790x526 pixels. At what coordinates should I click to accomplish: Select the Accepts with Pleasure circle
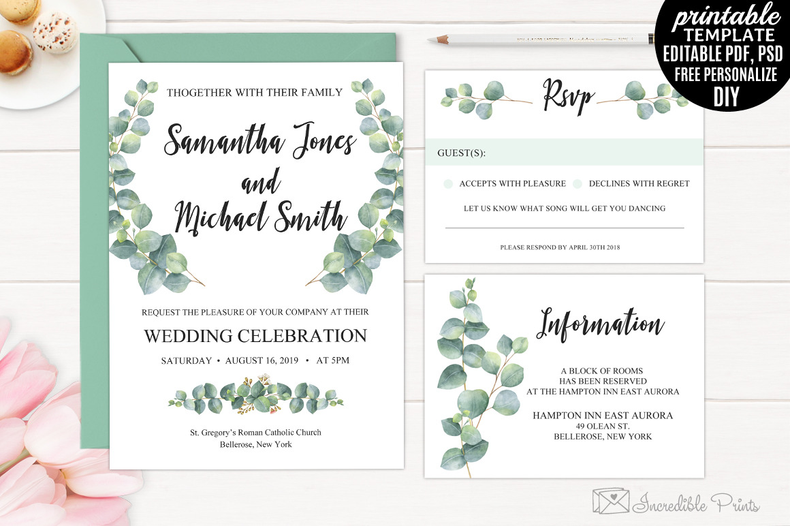pos(447,184)
